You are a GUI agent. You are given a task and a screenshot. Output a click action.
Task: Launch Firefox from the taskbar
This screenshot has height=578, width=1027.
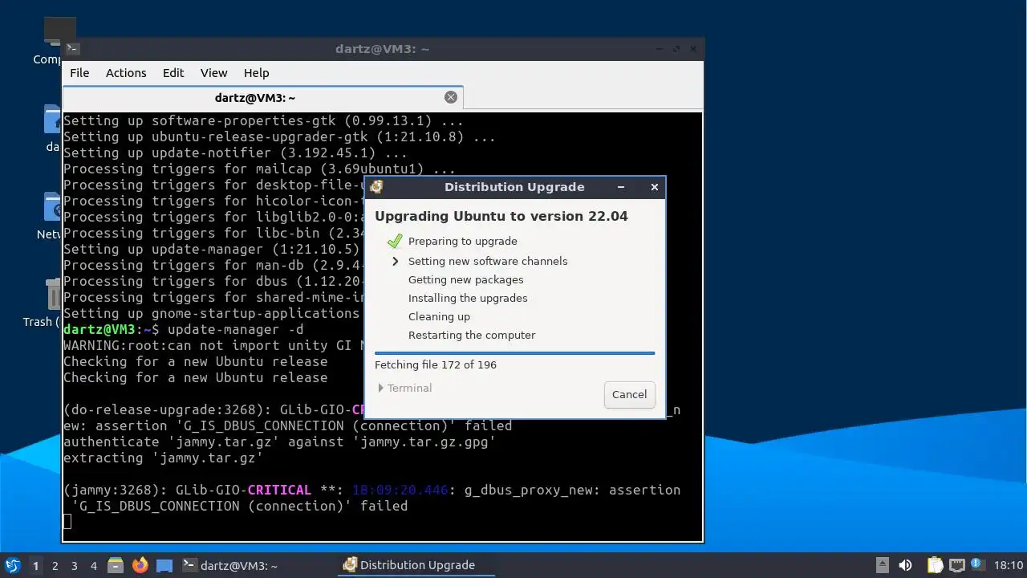click(140, 565)
